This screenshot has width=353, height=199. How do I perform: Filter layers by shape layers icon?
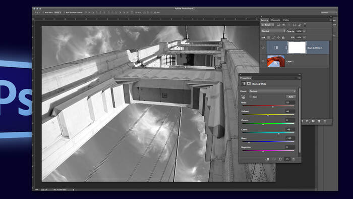pos(294,25)
